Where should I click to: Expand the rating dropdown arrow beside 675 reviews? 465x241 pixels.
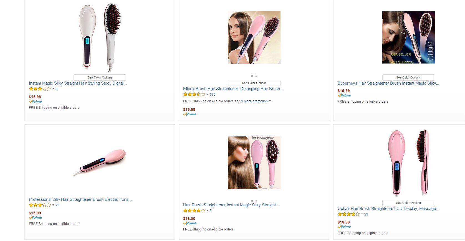point(208,95)
